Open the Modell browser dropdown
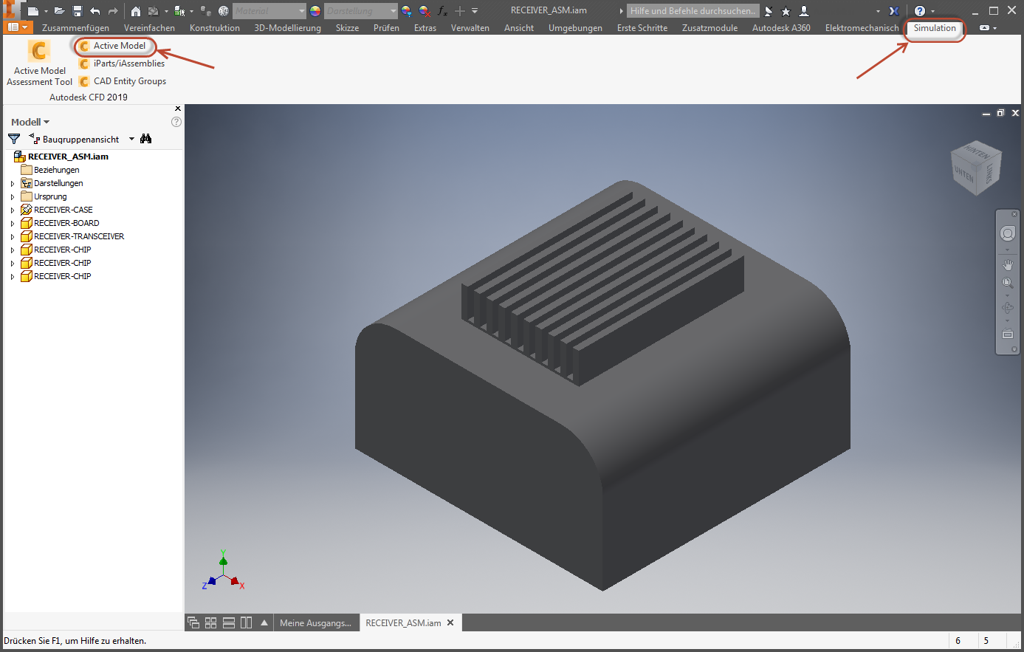Viewport: 1024px width, 652px height. (x=30, y=122)
